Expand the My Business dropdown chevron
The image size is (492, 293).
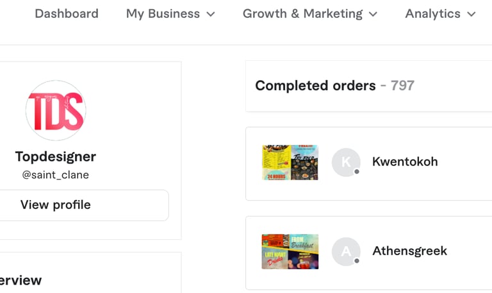[211, 14]
